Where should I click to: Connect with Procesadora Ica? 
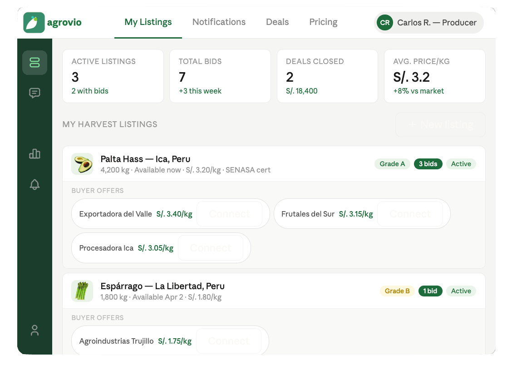(x=211, y=248)
